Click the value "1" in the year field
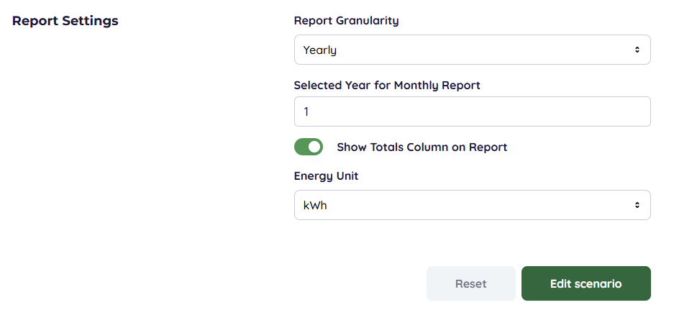 click(x=306, y=112)
